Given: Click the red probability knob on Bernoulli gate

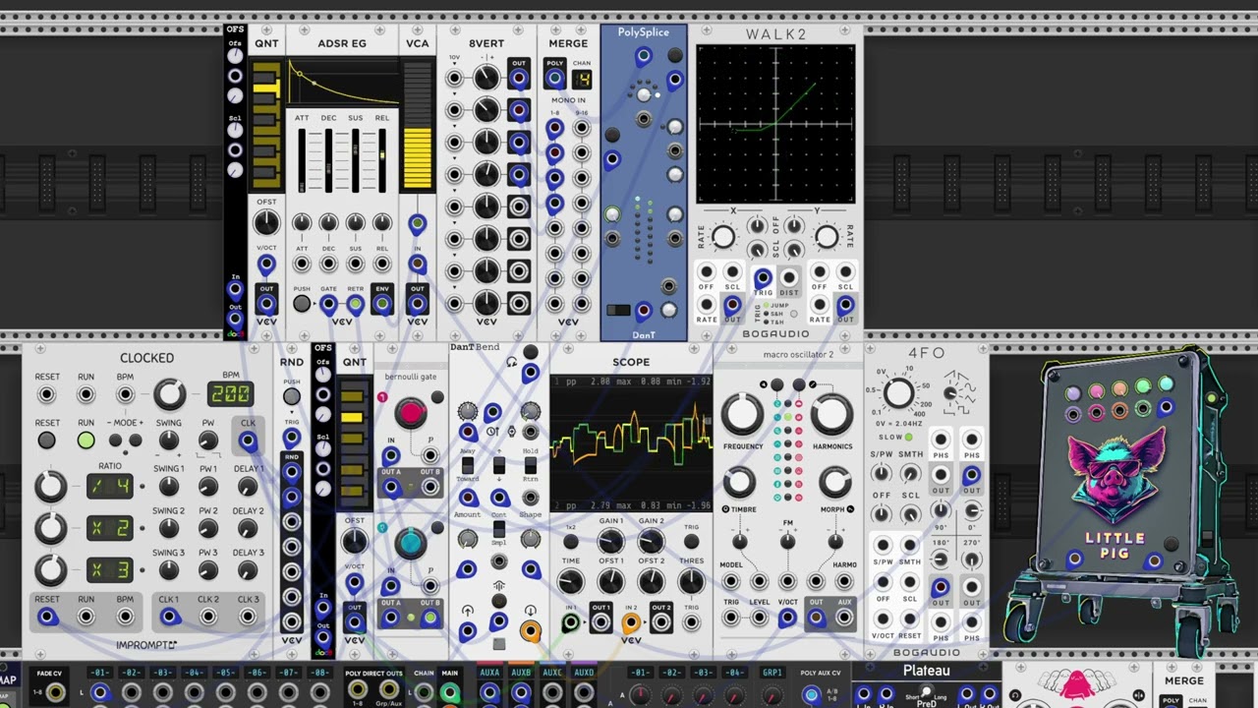Looking at the screenshot, I should click(x=411, y=413).
